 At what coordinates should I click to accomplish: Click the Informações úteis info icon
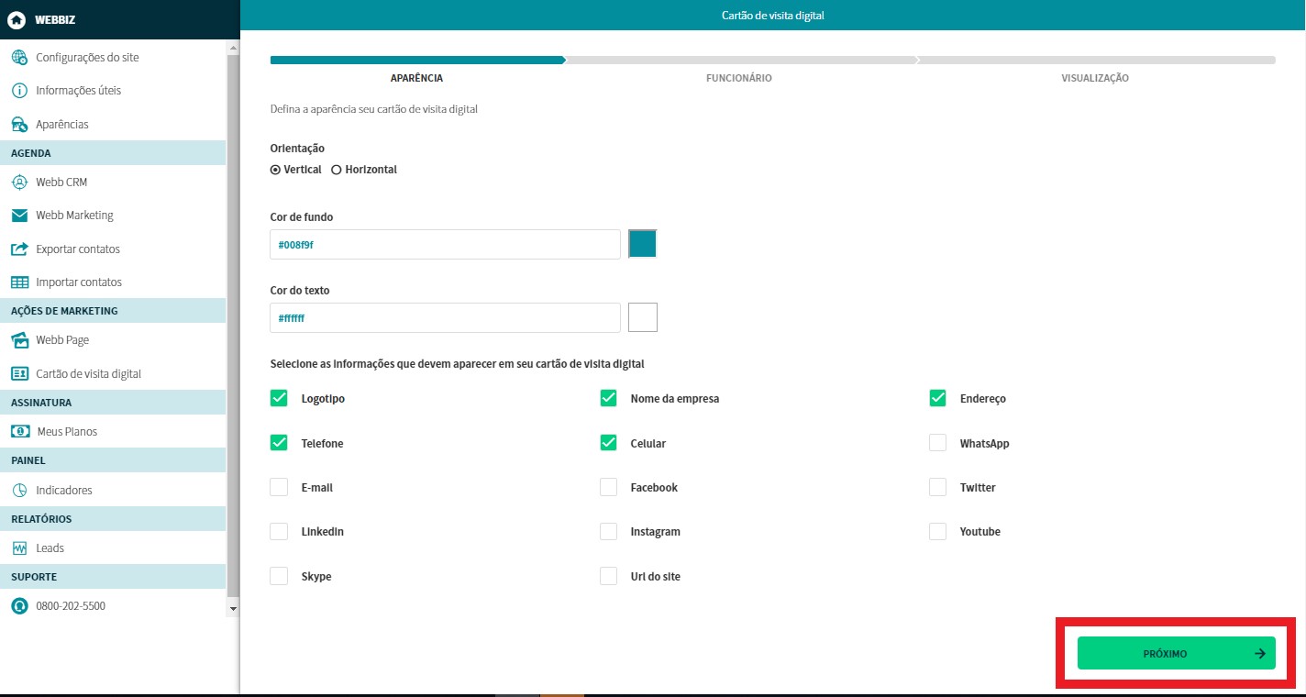tap(19, 91)
